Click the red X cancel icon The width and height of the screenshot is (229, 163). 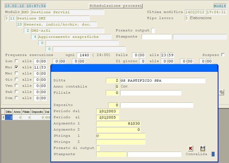click(190, 148)
